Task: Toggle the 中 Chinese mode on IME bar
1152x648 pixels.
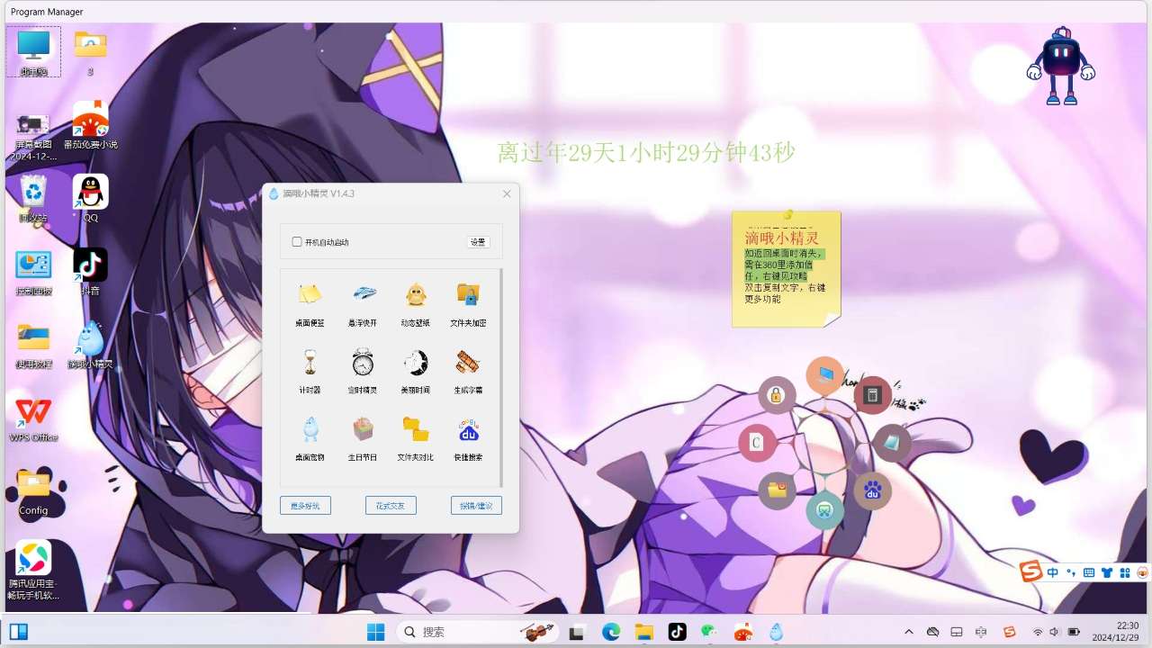Action: (x=1053, y=572)
